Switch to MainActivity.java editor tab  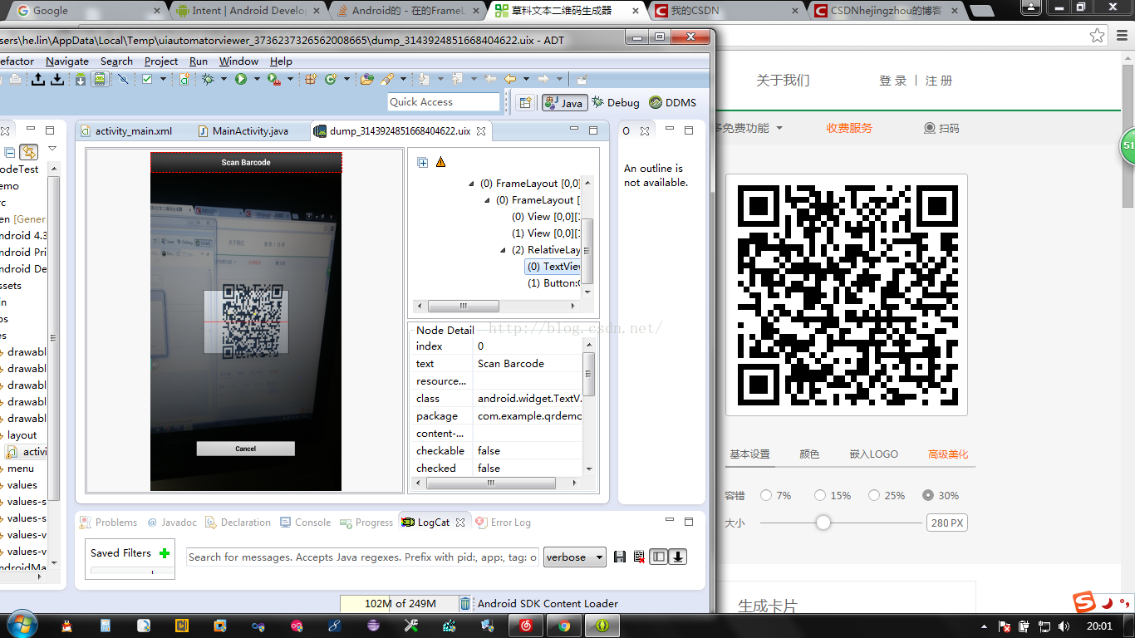point(243,131)
